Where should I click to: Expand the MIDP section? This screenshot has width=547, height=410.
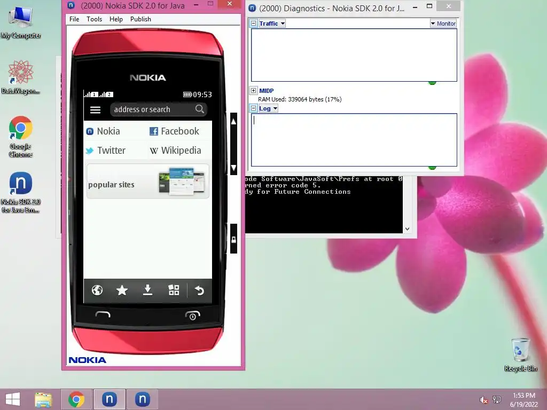click(253, 91)
